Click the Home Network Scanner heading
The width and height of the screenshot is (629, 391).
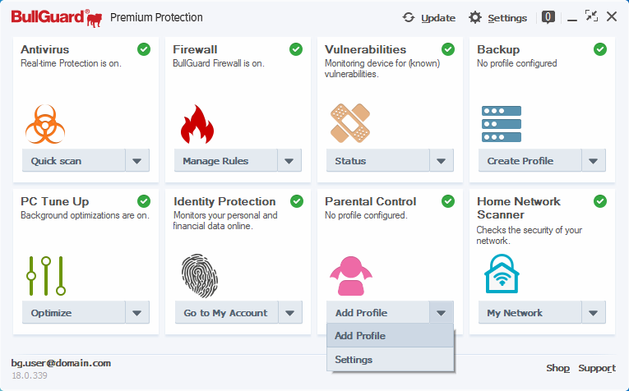click(x=519, y=208)
